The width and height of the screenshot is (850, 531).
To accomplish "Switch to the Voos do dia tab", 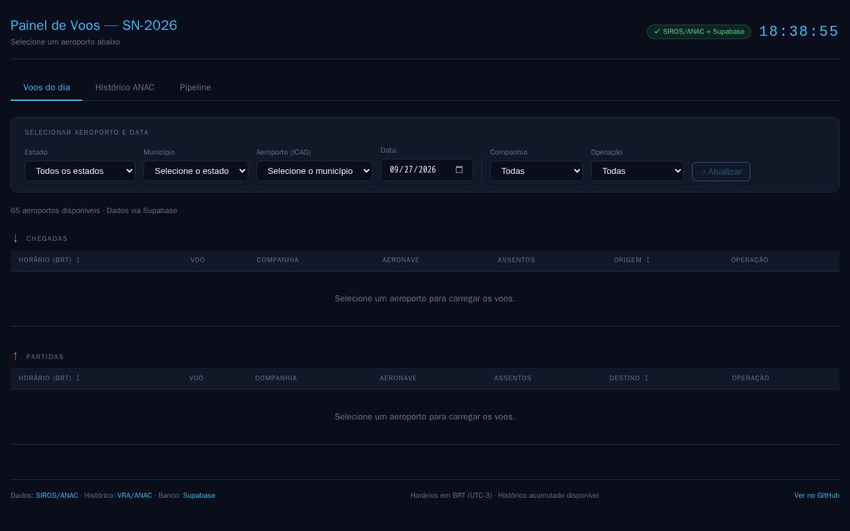I will click(46, 88).
